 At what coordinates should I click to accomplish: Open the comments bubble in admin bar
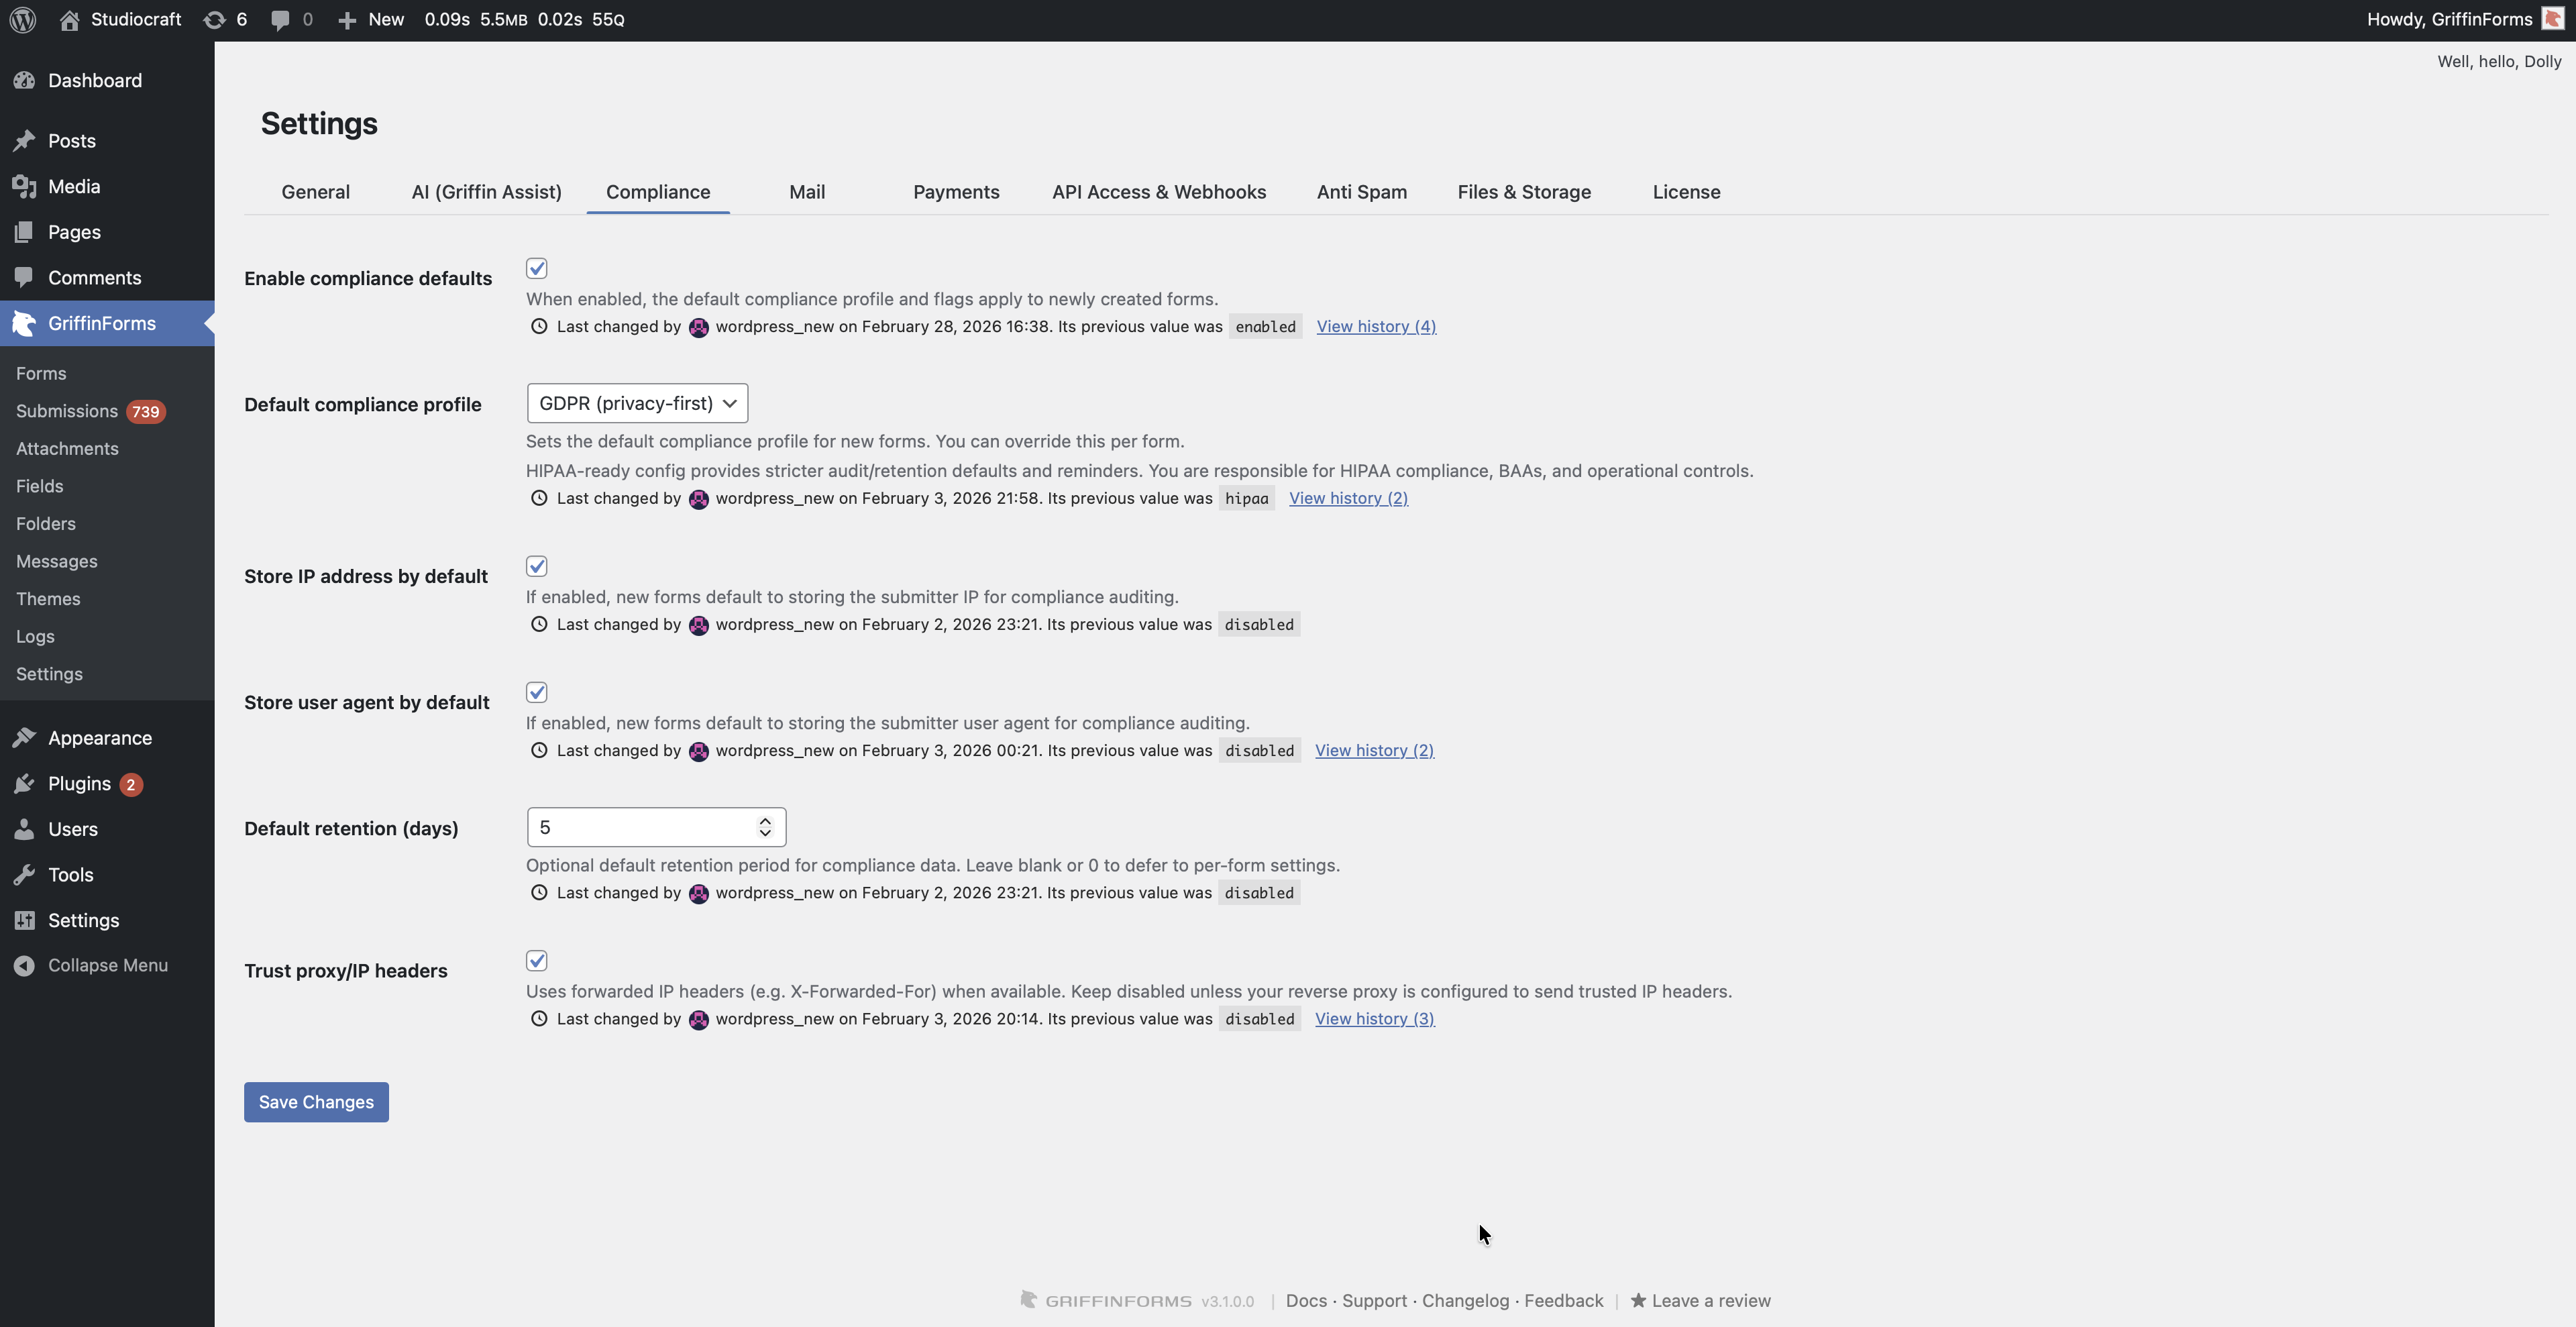point(280,20)
